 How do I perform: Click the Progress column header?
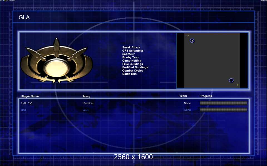(206, 96)
